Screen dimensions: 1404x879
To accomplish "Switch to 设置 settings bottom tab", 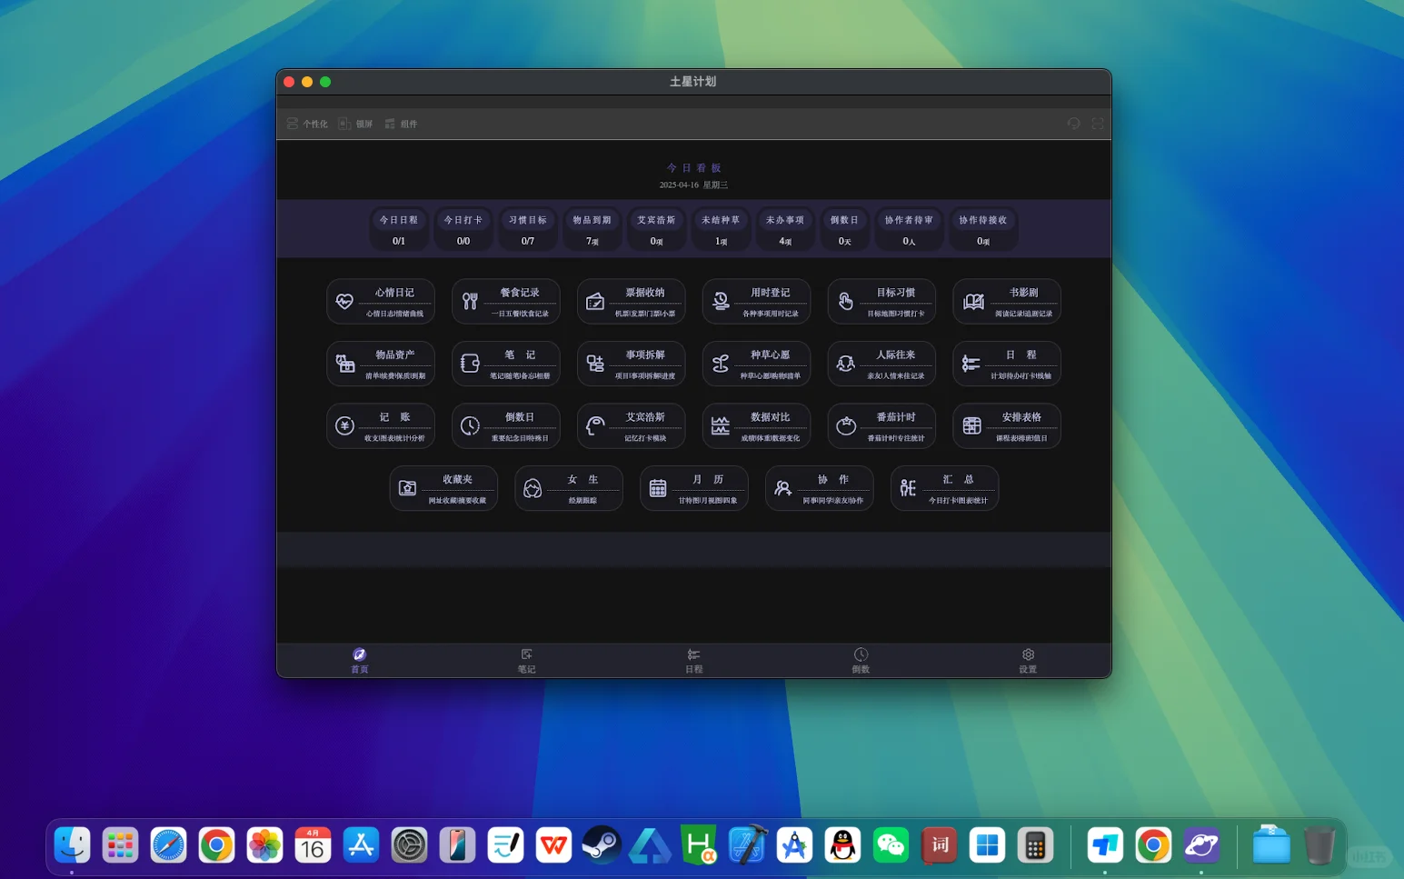I will pos(1028,661).
